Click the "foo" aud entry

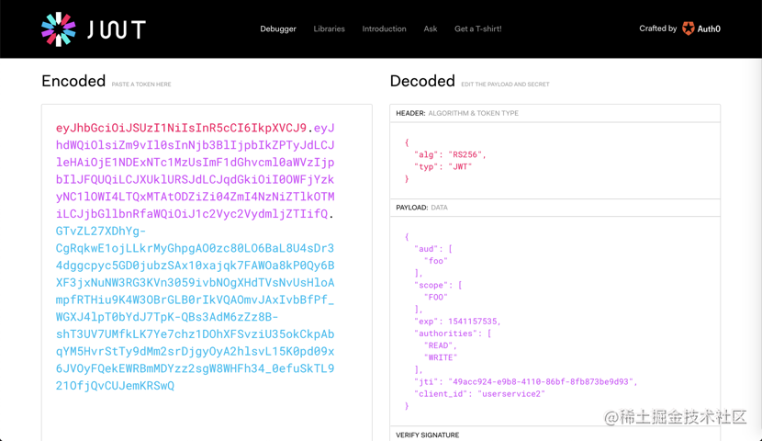click(x=436, y=261)
